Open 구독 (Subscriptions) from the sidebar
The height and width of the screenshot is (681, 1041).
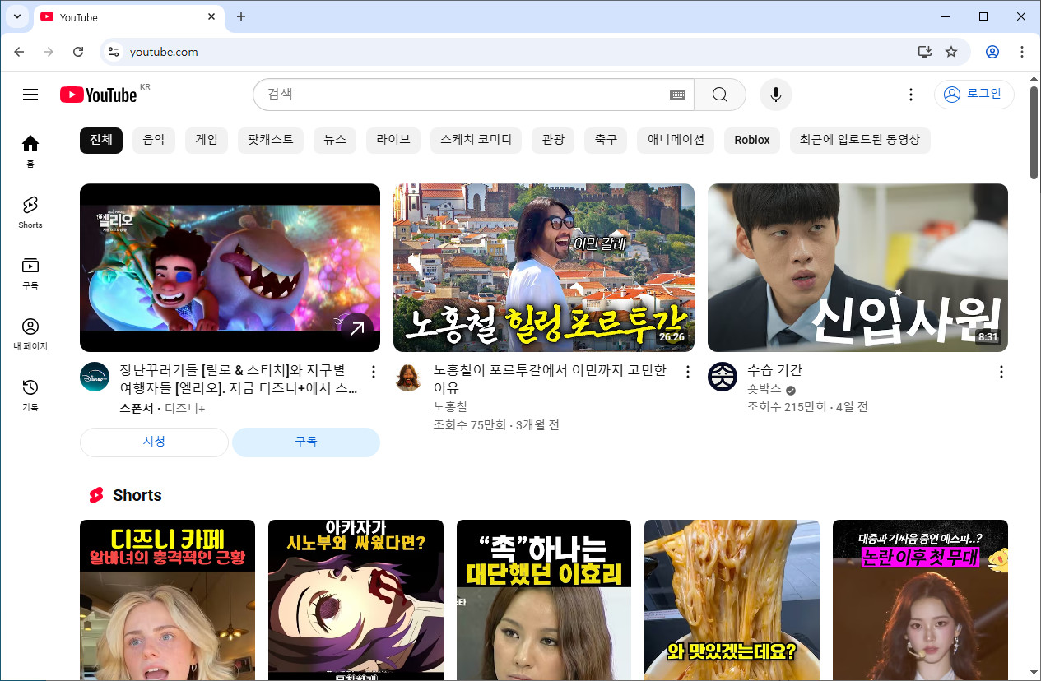click(30, 271)
